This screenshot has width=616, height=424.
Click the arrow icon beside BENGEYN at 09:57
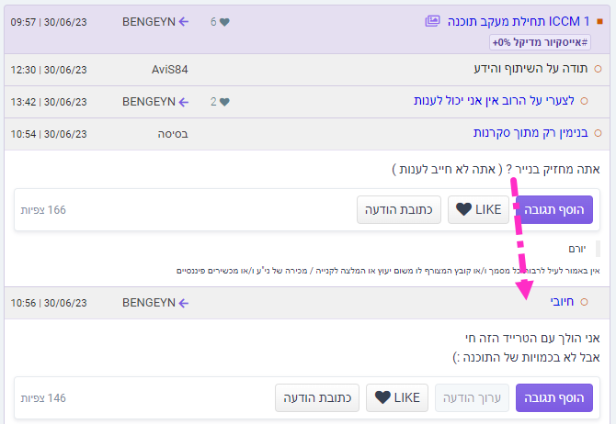(x=184, y=20)
